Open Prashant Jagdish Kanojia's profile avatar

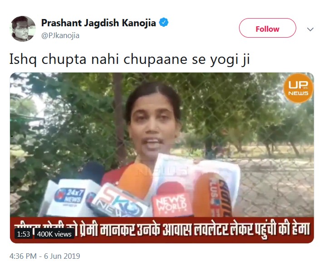[23, 29]
